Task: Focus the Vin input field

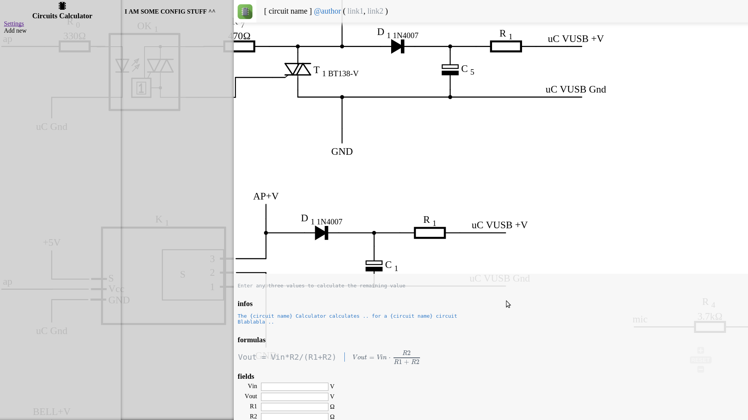Action: coord(295,387)
